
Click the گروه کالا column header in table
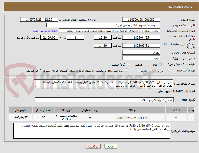pos(66,110)
